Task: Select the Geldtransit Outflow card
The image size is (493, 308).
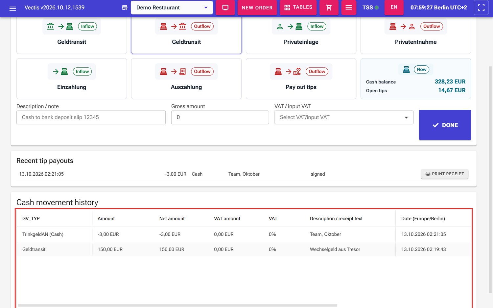Action: [x=186, y=35]
